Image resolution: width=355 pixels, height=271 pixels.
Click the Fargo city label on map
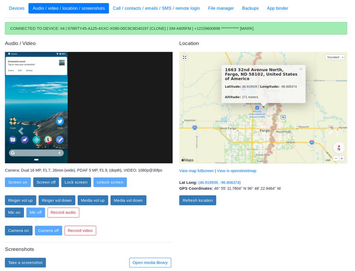(x=265, y=131)
